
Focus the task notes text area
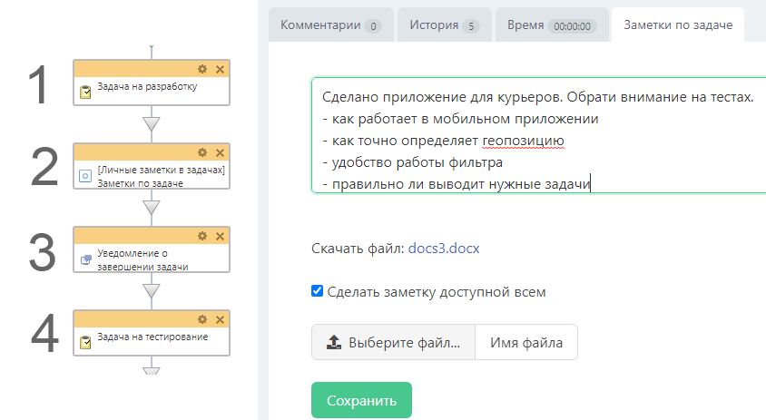click(x=538, y=135)
